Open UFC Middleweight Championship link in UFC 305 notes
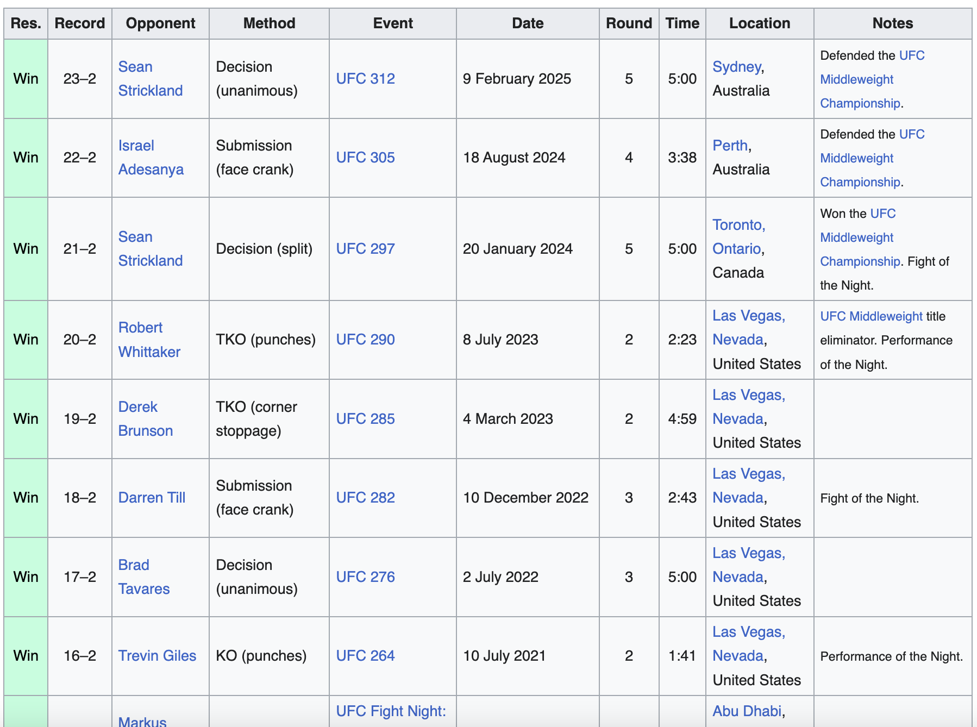 (872, 158)
